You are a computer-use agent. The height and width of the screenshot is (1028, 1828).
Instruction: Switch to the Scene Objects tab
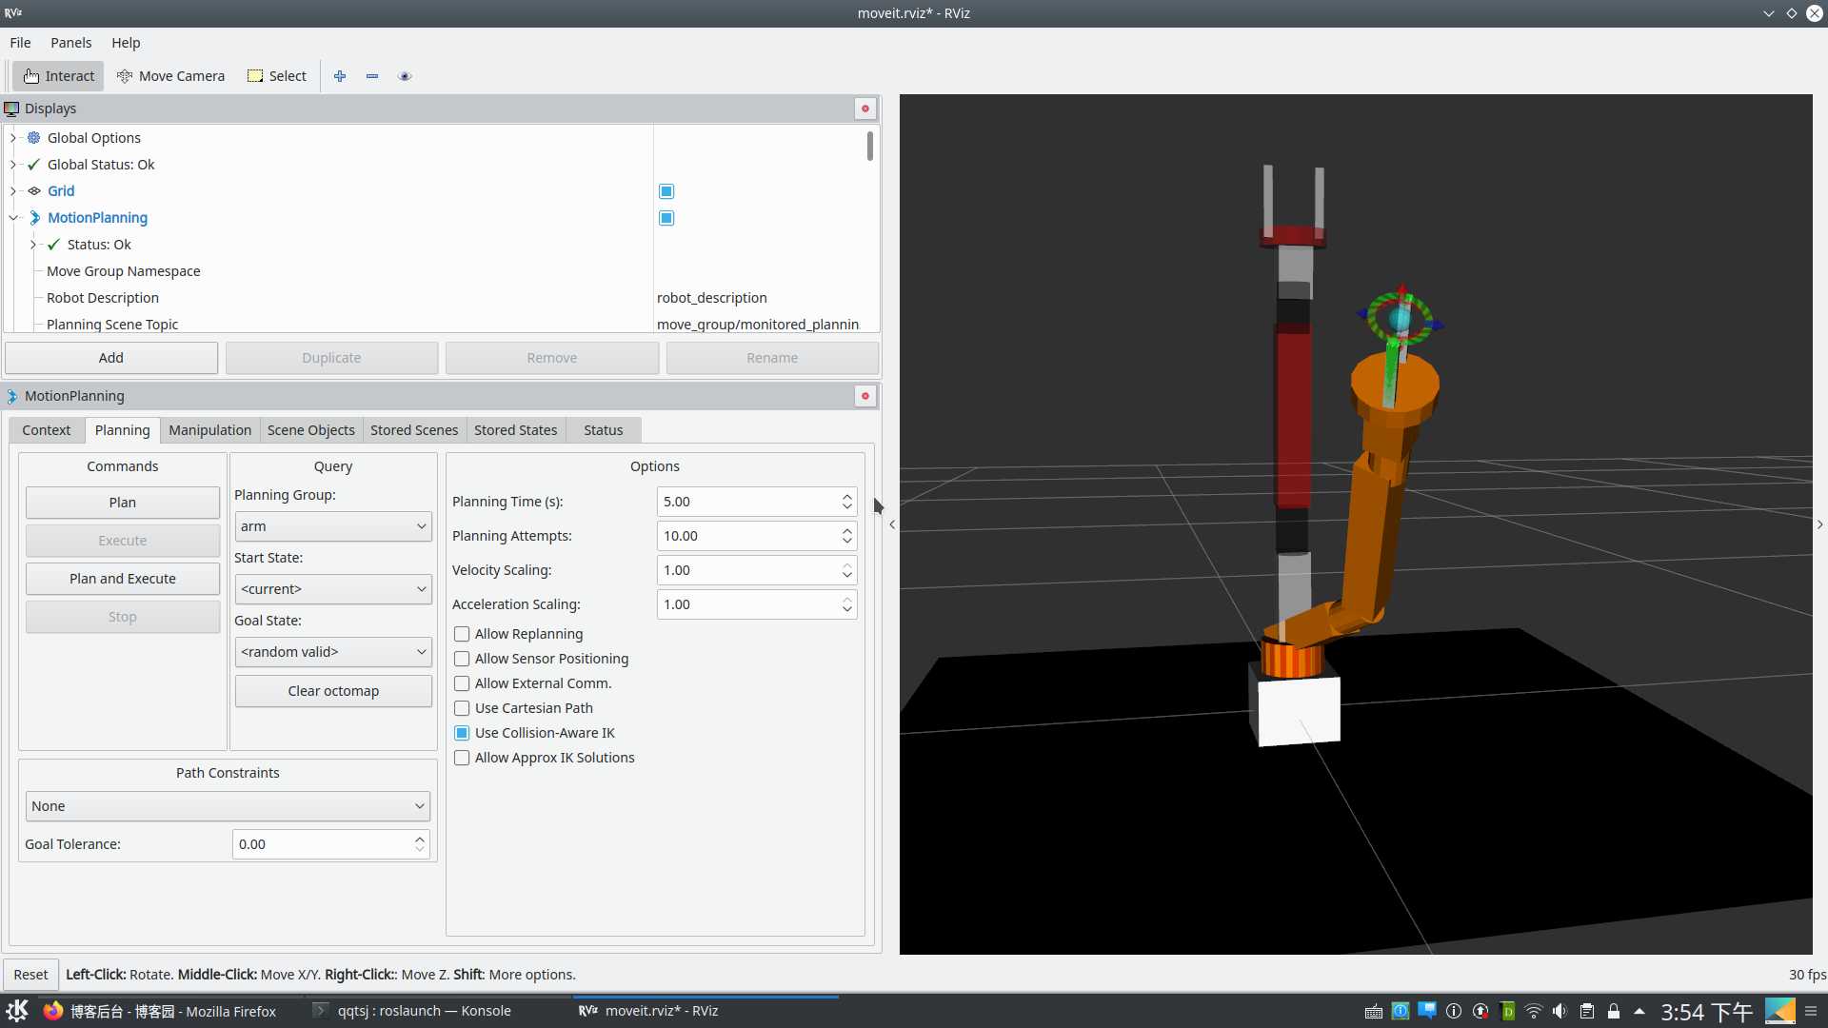click(311, 430)
